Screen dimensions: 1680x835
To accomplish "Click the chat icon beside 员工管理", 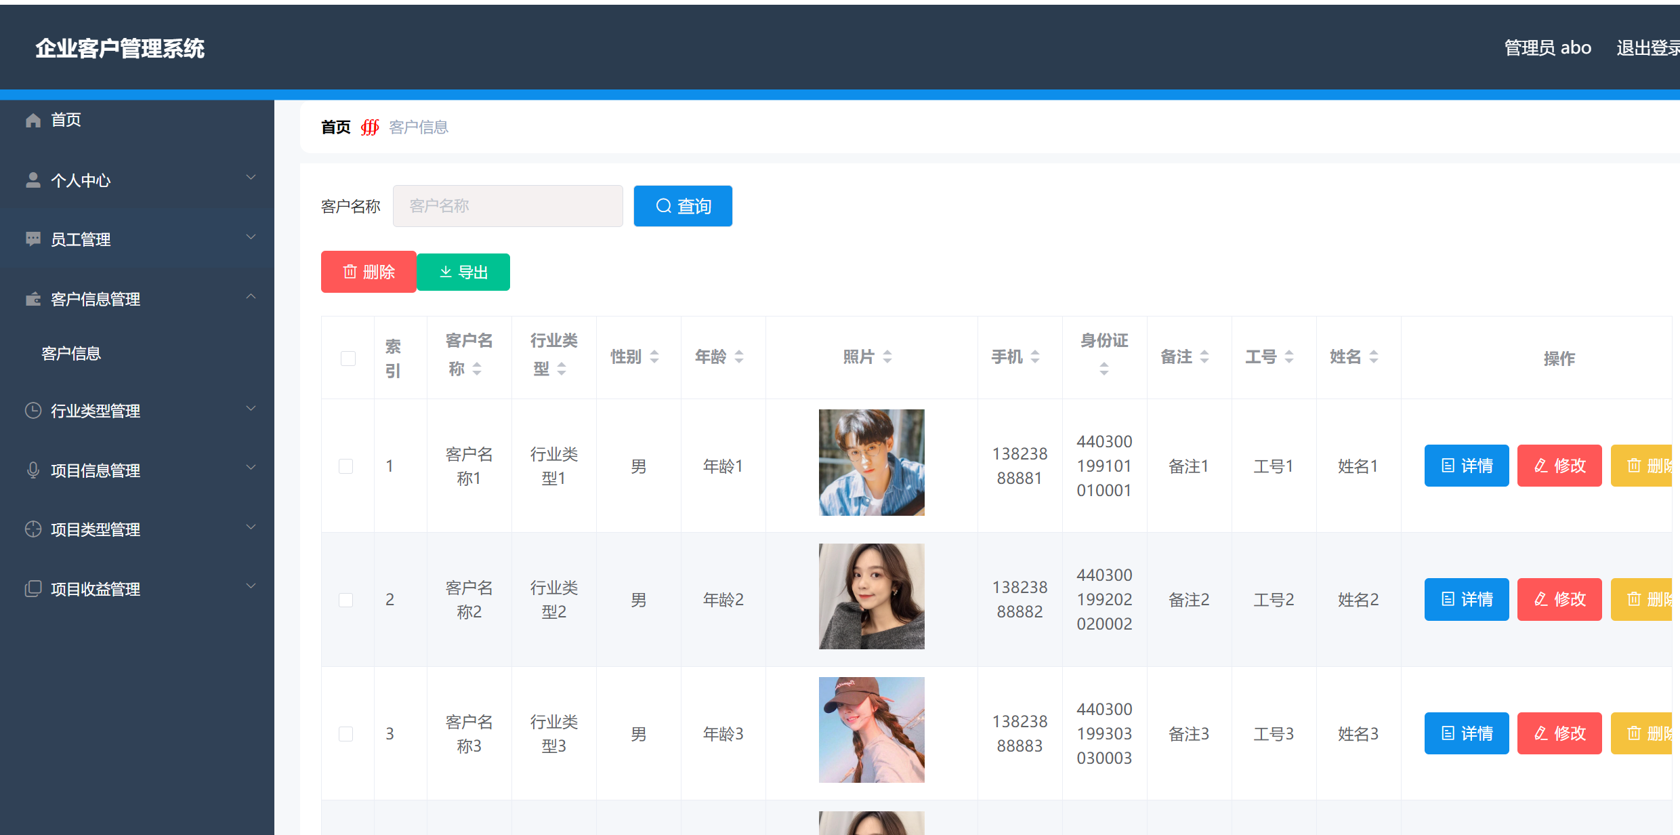I will [33, 239].
